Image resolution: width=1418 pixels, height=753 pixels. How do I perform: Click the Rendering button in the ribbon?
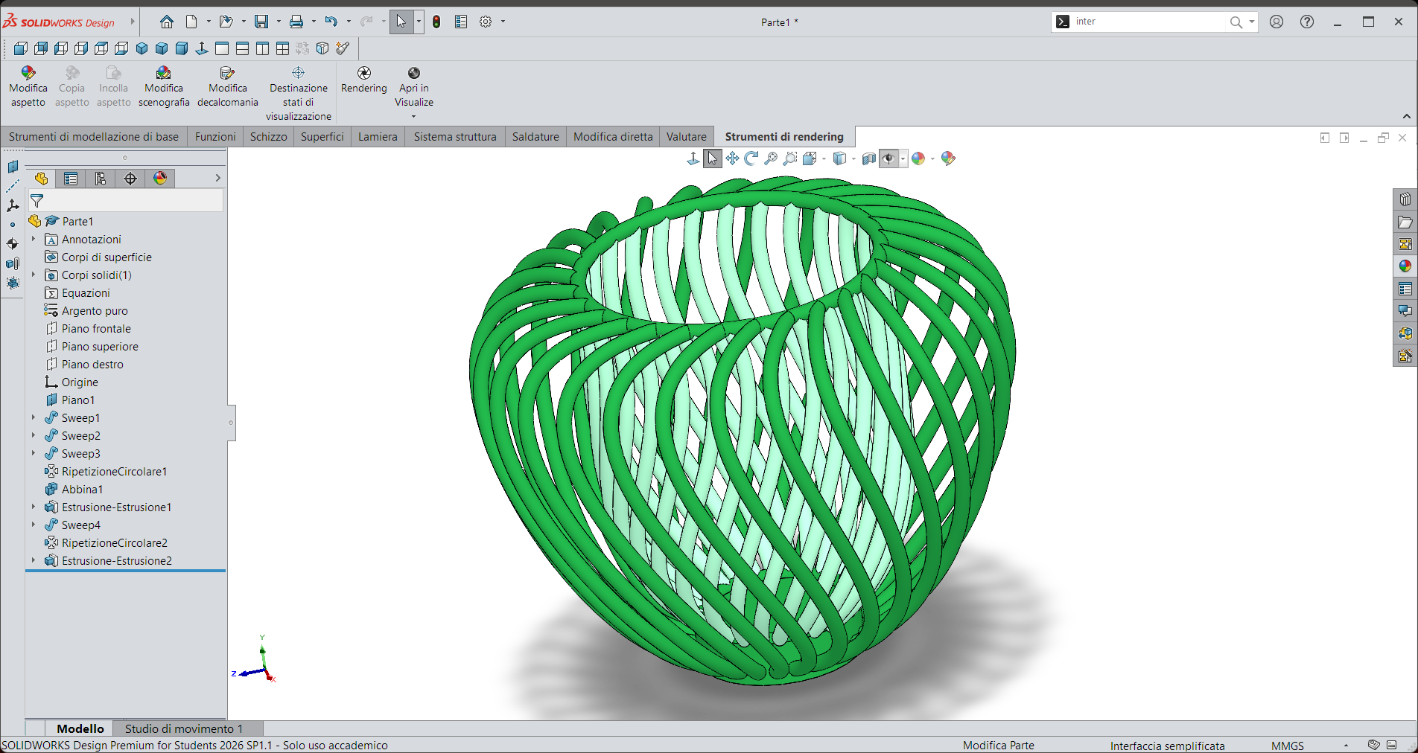point(364,80)
